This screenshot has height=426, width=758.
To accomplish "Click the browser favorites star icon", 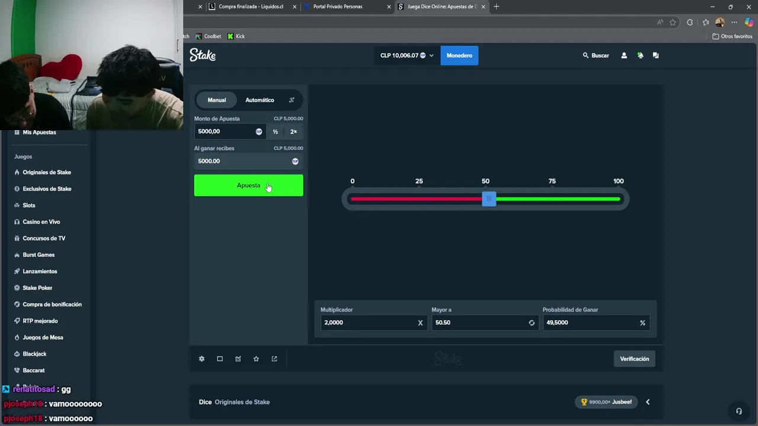I will [673, 22].
